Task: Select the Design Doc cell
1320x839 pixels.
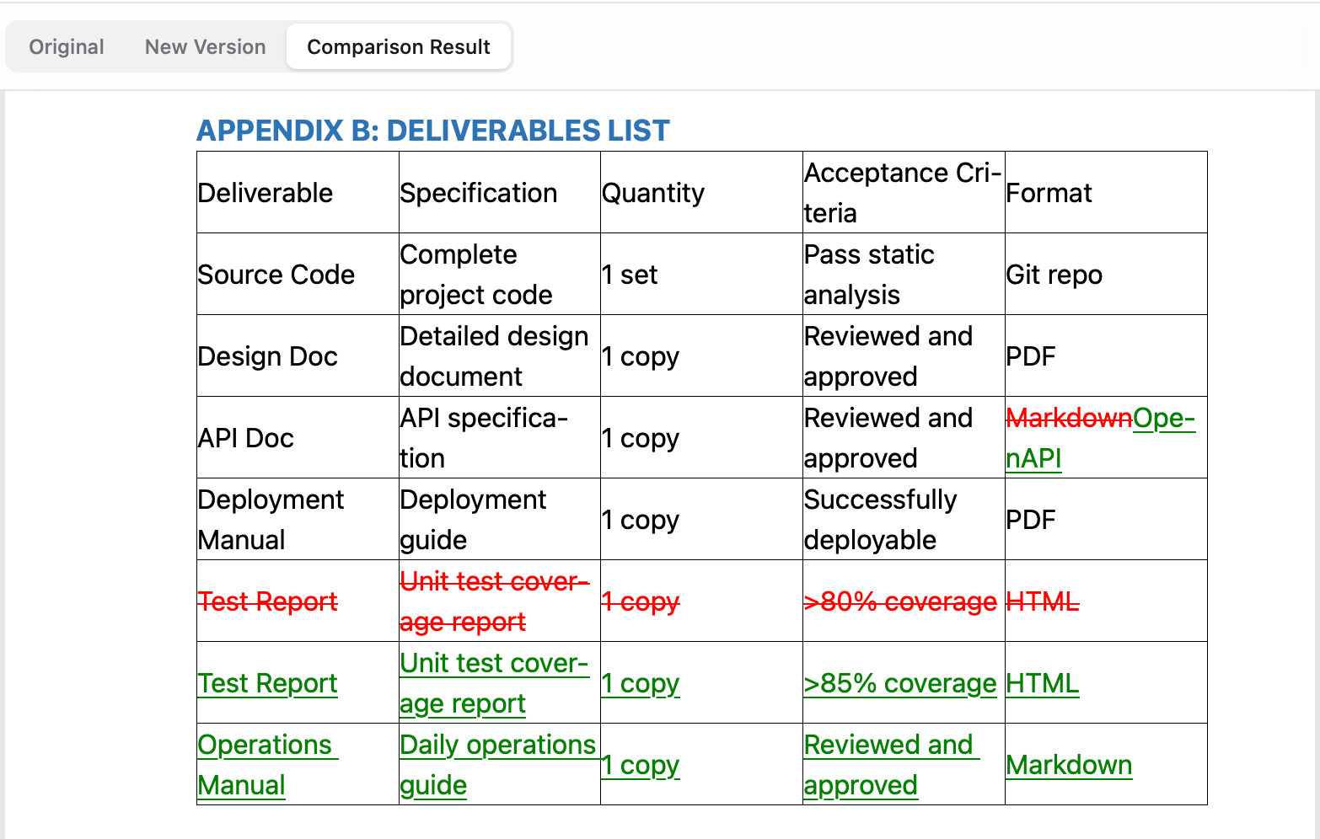Action: pos(298,356)
